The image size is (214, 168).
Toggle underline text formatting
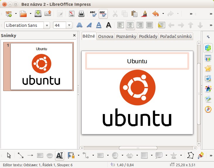99,25
